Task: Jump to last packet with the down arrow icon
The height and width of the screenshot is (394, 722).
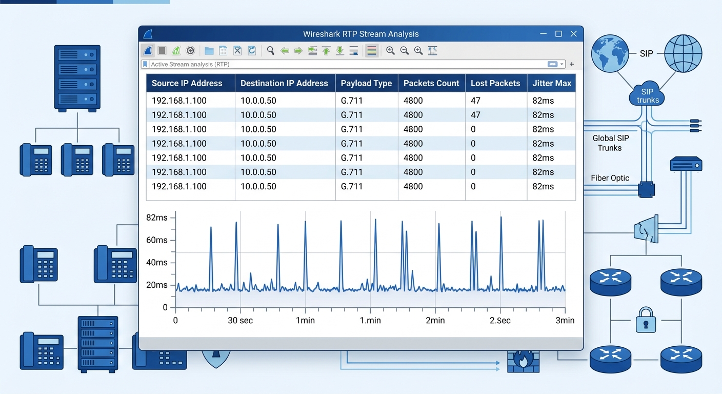Action: 340,50
